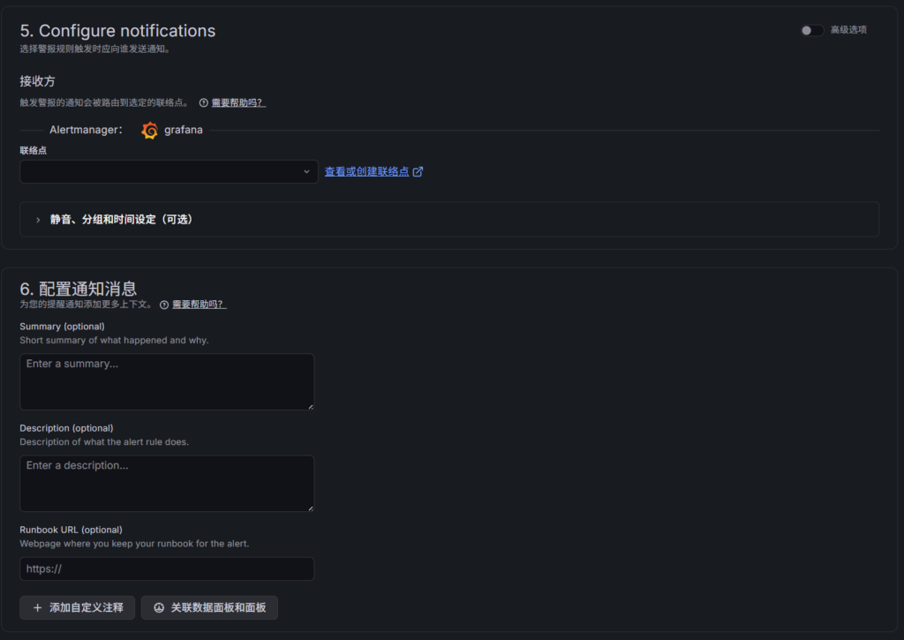This screenshot has height=640, width=904.
Task: Open the 查看或创建联络点 link
Action: (366, 172)
